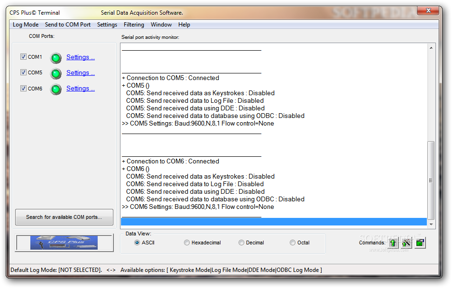Select Hexadecimal data view

[187, 243]
